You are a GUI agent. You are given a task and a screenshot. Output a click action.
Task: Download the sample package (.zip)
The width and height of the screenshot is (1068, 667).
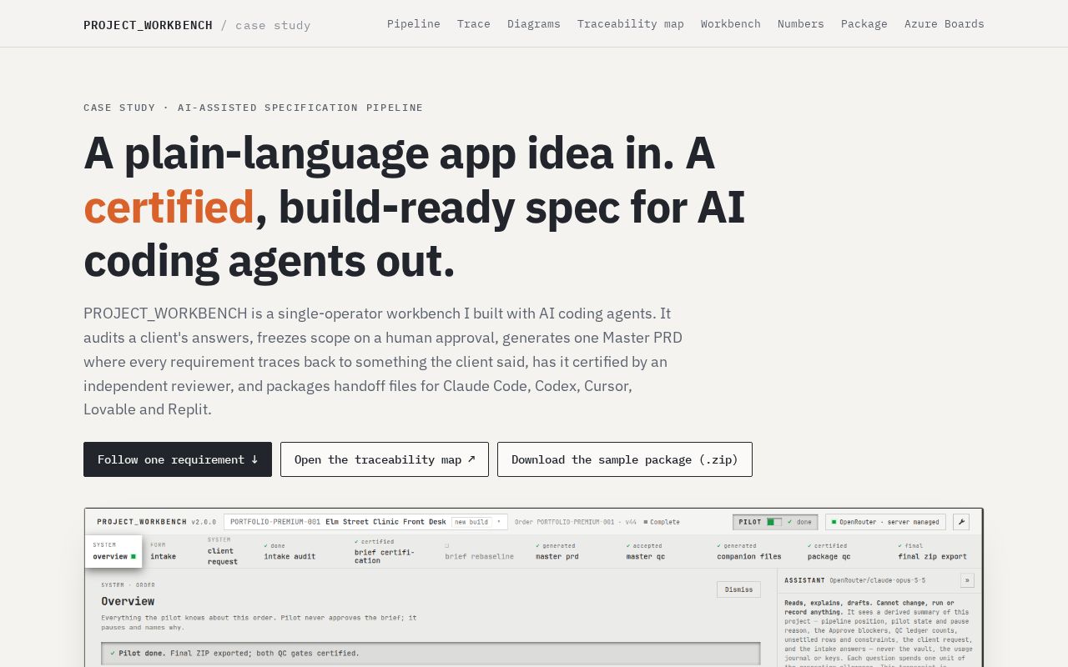tap(625, 459)
